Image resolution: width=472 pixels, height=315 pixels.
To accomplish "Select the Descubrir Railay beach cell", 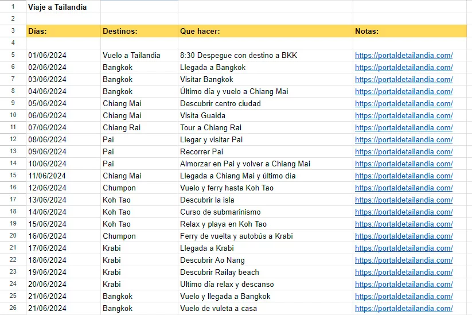I will coord(265,272).
